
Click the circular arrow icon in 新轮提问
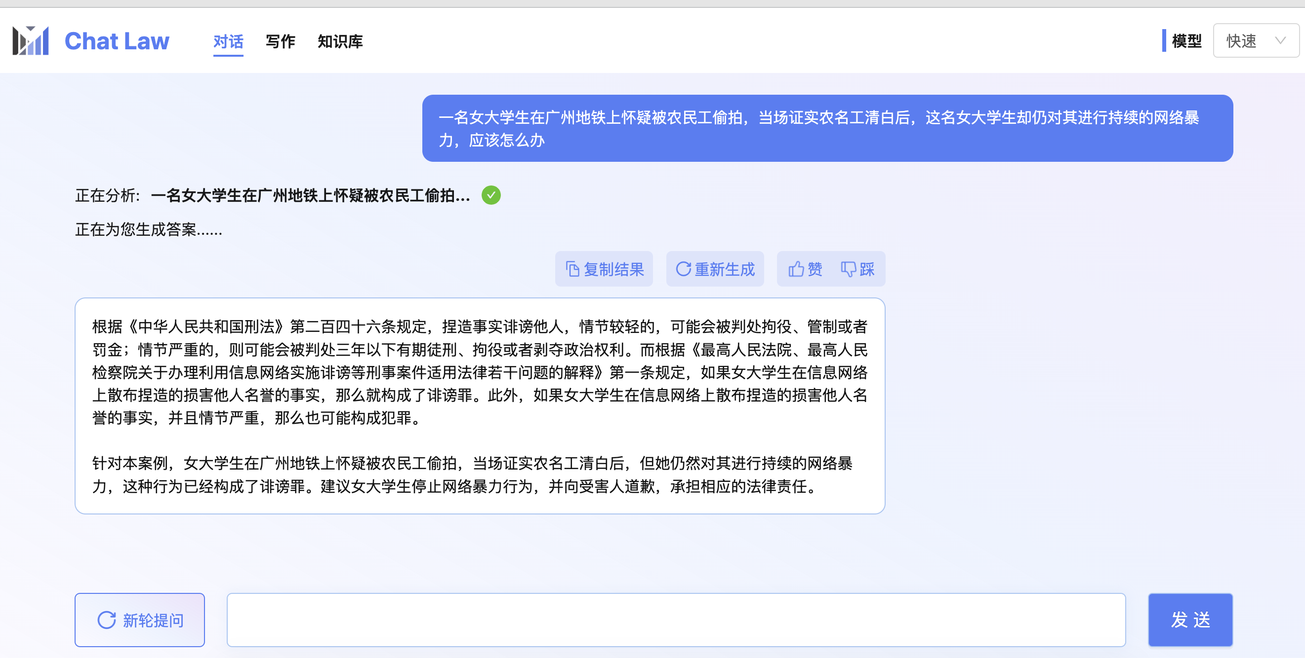(x=107, y=620)
